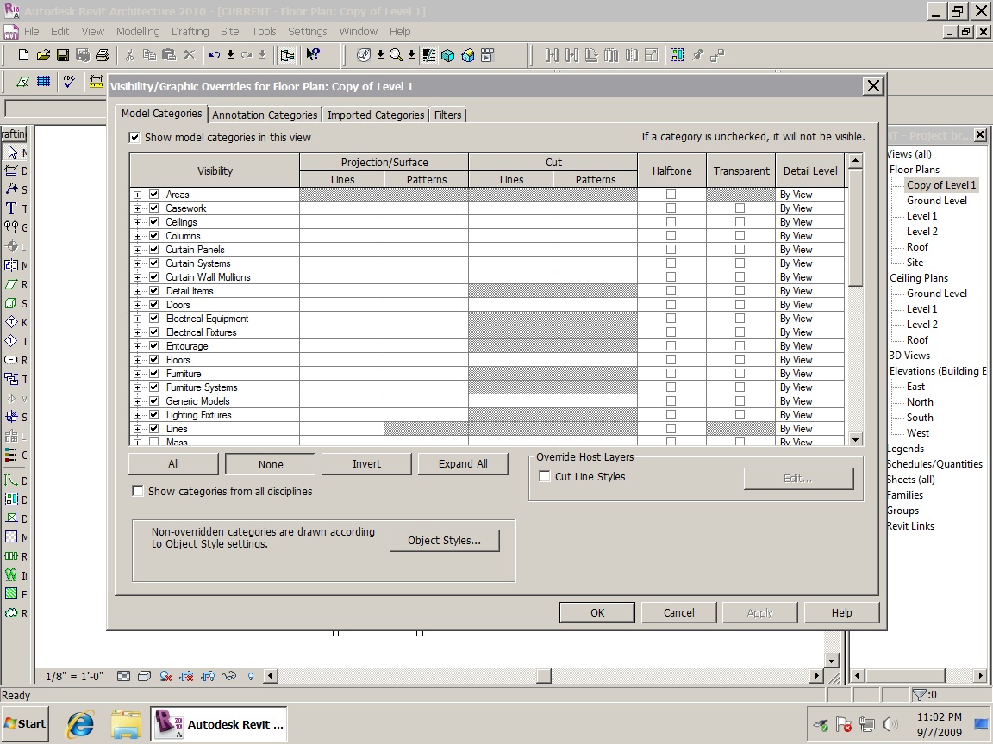Click the What's This help cursor icon
Viewport: 993px width, 744px height.
click(x=313, y=55)
